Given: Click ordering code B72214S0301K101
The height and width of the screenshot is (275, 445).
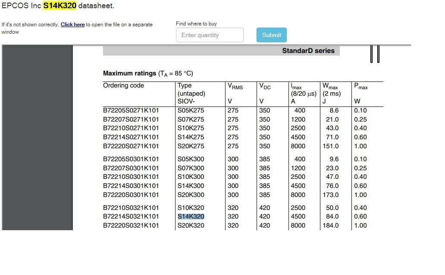Looking at the screenshot, I should (131, 186).
